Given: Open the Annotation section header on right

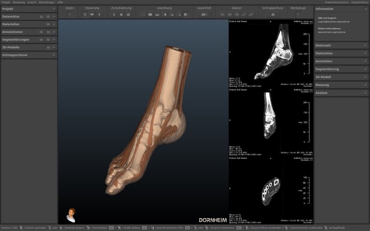Looking at the screenshot, I should pyautogui.click(x=341, y=61).
